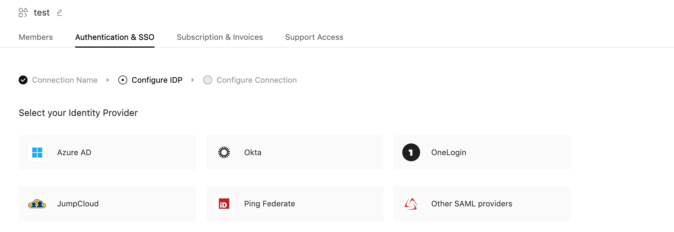Click the Azure AD Windows logo icon
674x232 pixels.
click(37, 152)
